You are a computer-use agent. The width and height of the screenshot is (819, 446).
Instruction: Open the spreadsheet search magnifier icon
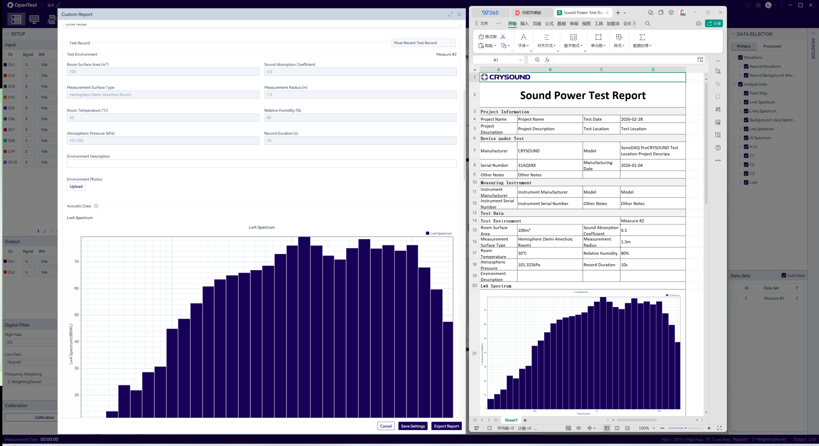click(x=648, y=23)
